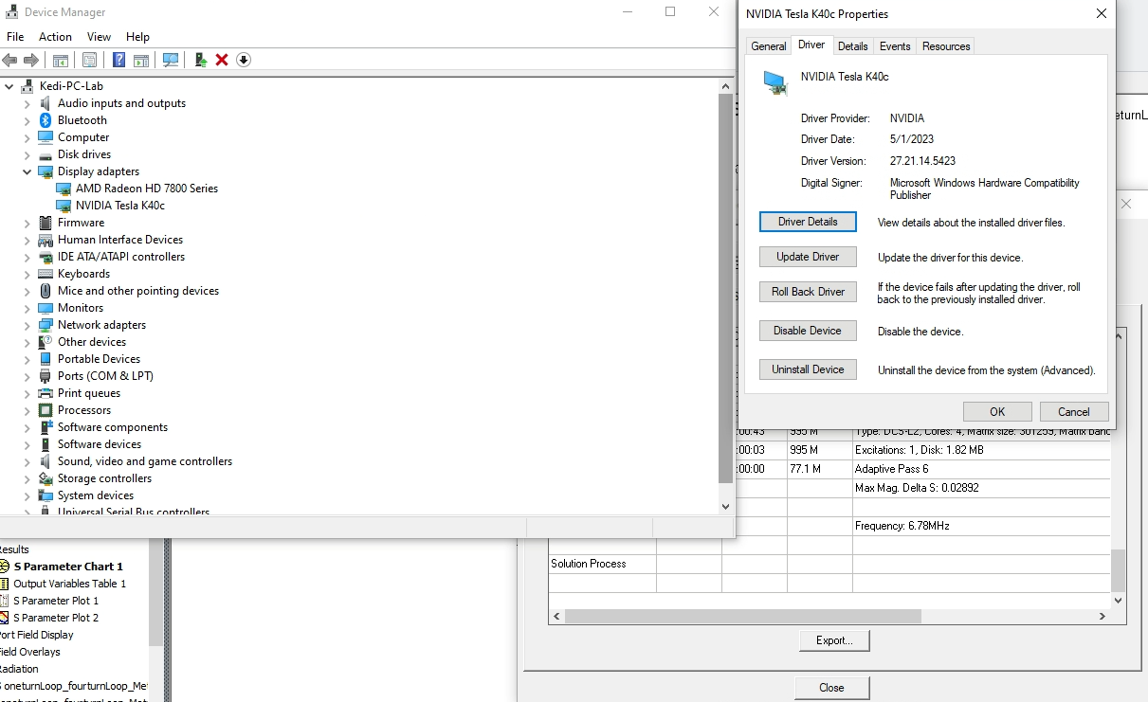Expand the Monitors category
This screenshot has height=702, width=1148.
pyautogui.click(x=27, y=308)
